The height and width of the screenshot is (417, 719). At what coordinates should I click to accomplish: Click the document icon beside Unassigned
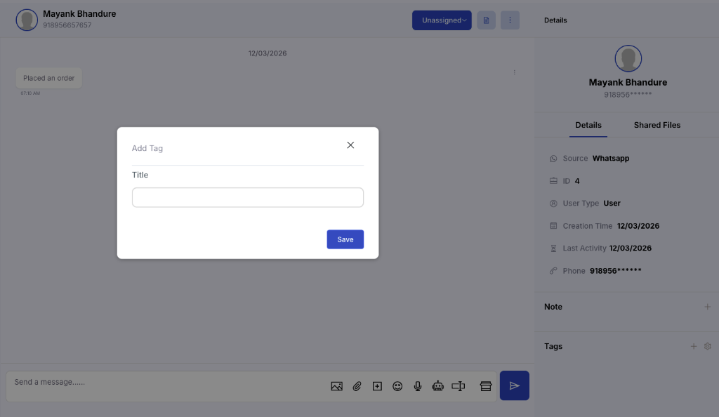click(x=486, y=20)
